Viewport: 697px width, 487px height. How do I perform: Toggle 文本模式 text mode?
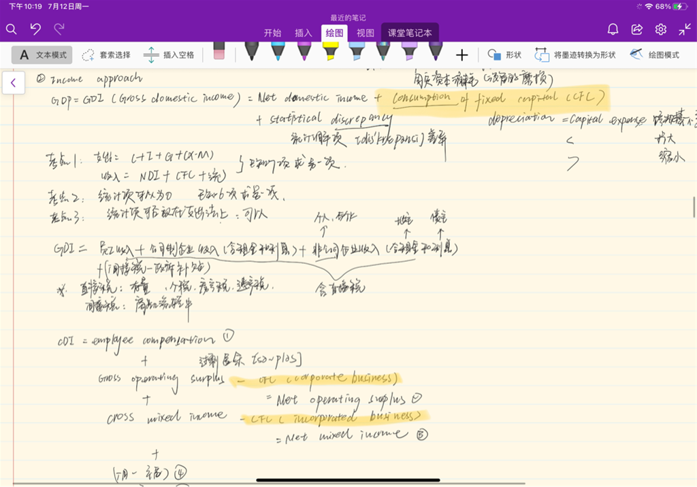pos(43,55)
